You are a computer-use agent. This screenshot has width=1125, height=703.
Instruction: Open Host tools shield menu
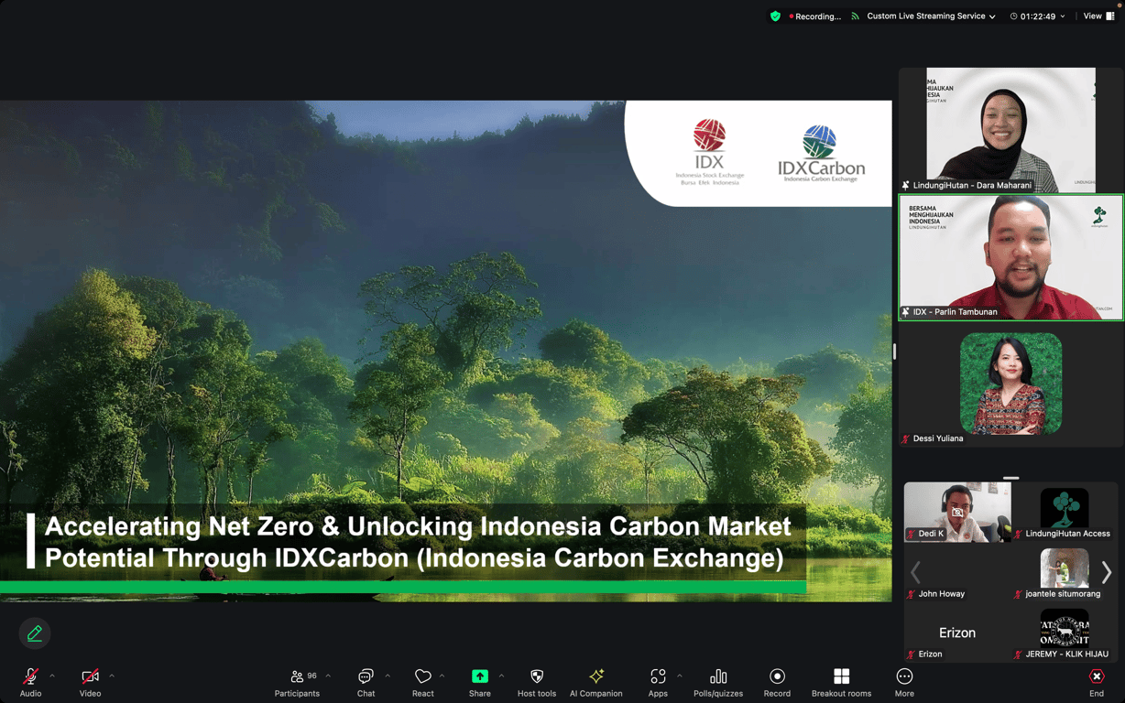536,682
